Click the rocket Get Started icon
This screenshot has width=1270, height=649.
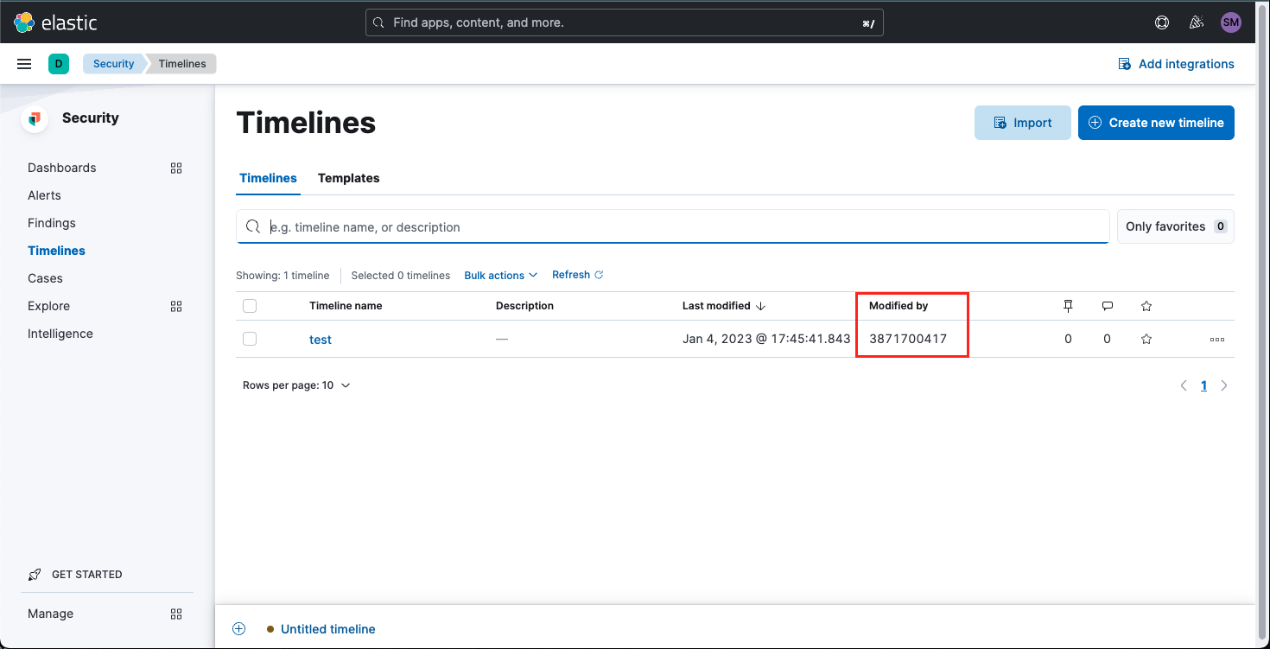coord(35,575)
